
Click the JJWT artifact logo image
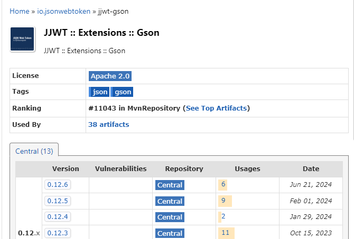coord(22,39)
